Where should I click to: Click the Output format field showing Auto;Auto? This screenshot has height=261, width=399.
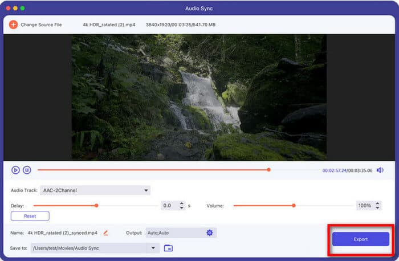pyautogui.click(x=174, y=233)
